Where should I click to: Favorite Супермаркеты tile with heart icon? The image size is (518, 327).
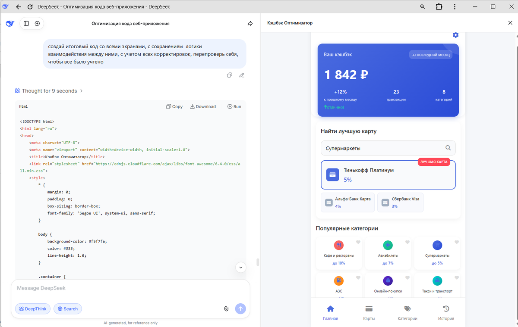click(x=456, y=242)
